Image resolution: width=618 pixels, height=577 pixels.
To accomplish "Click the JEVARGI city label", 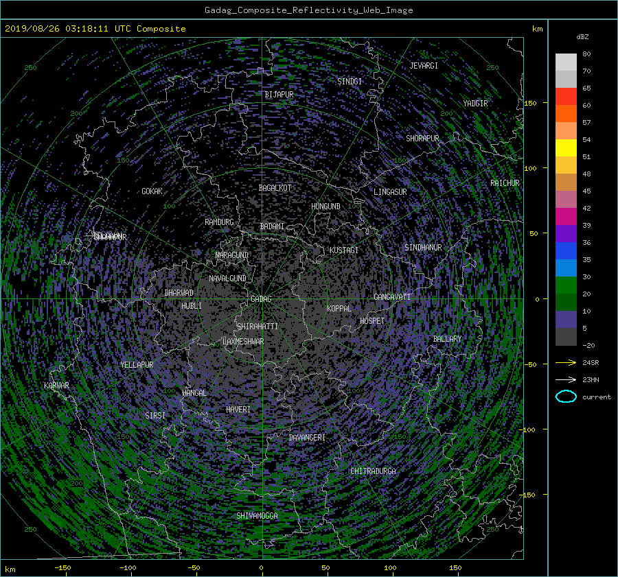I will 424,66.
